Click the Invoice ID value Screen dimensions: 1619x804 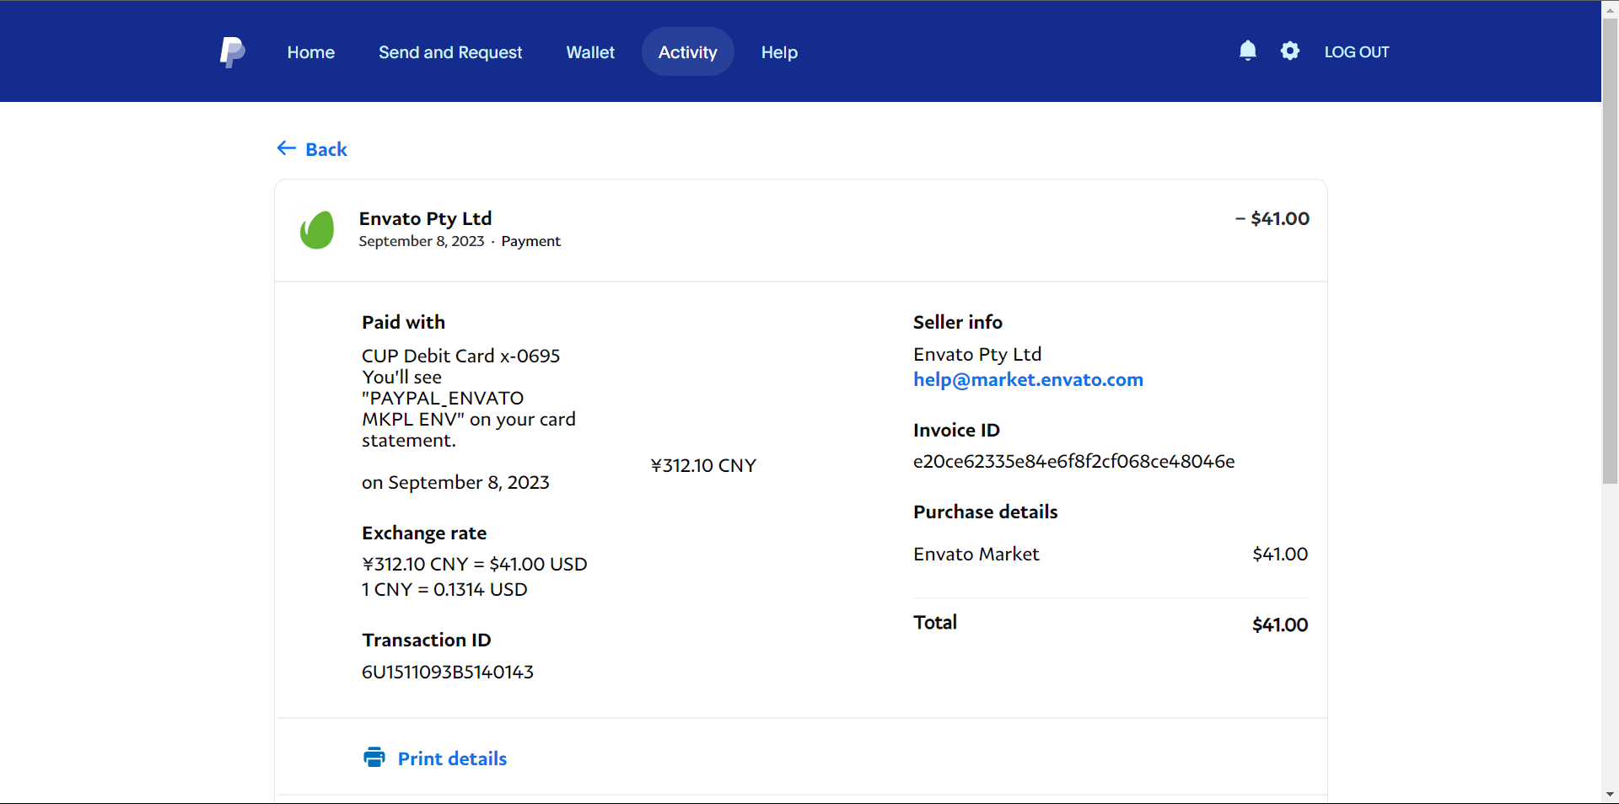[x=1073, y=462]
